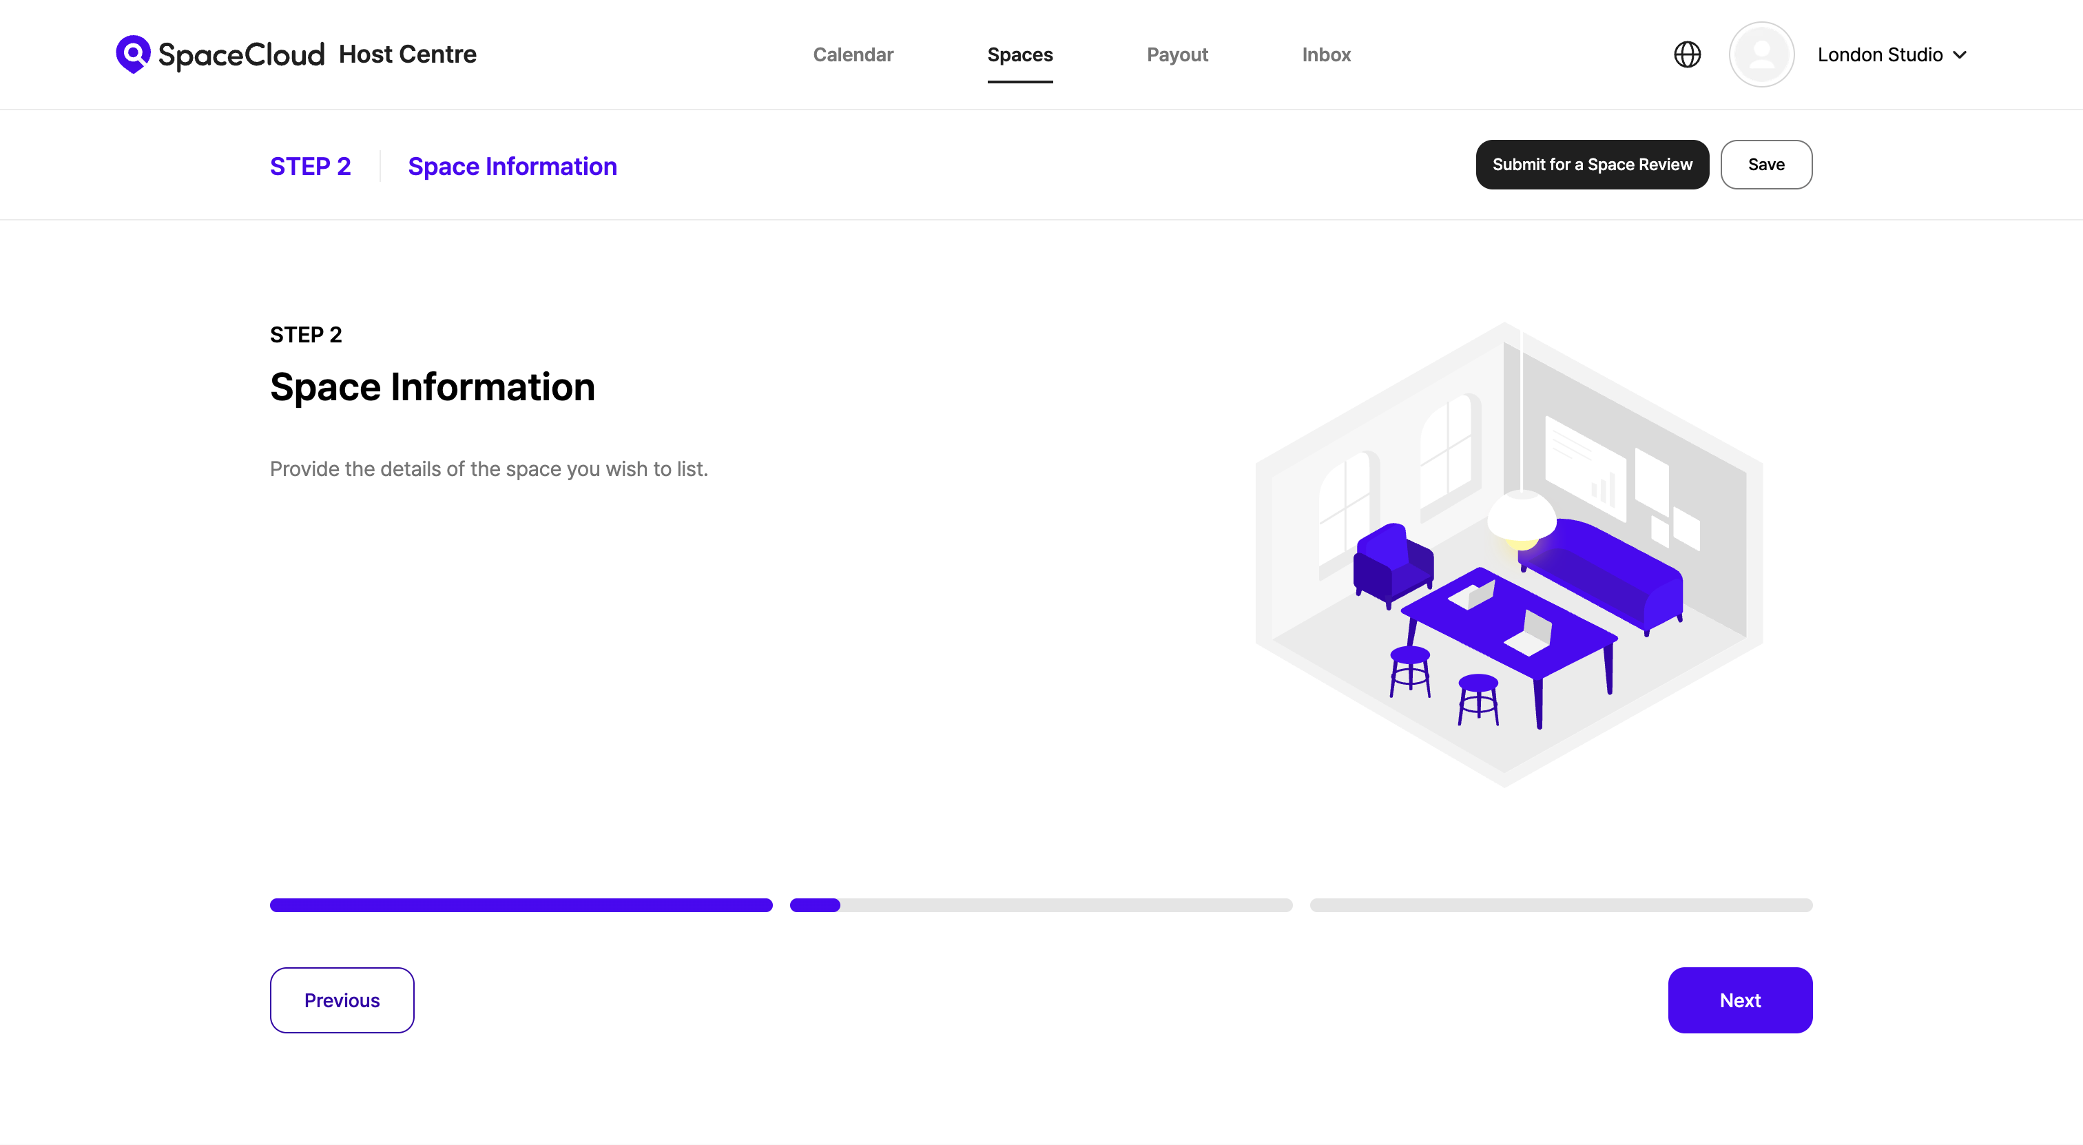Click the second partially filled progress segment
Image resolution: width=2083 pixels, height=1145 pixels.
[1041, 905]
